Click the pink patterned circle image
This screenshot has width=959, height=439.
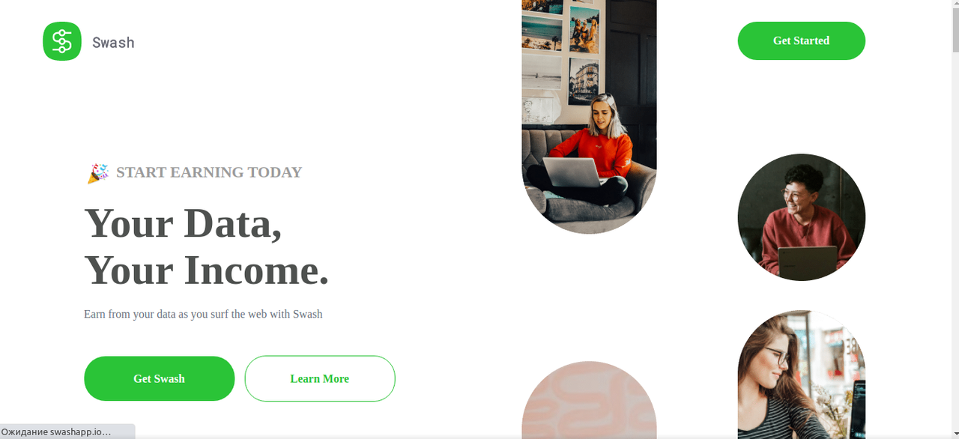click(x=589, y=400)
